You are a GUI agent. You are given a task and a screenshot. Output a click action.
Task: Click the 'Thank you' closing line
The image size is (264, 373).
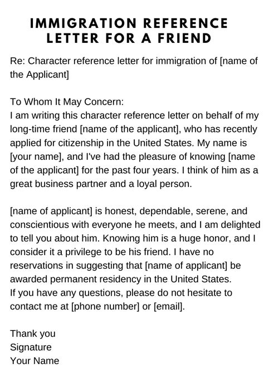point(33,333)
